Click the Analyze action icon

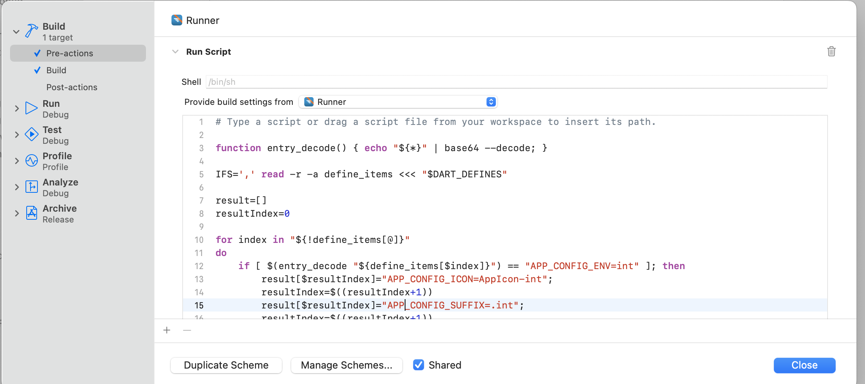[31, 187]
